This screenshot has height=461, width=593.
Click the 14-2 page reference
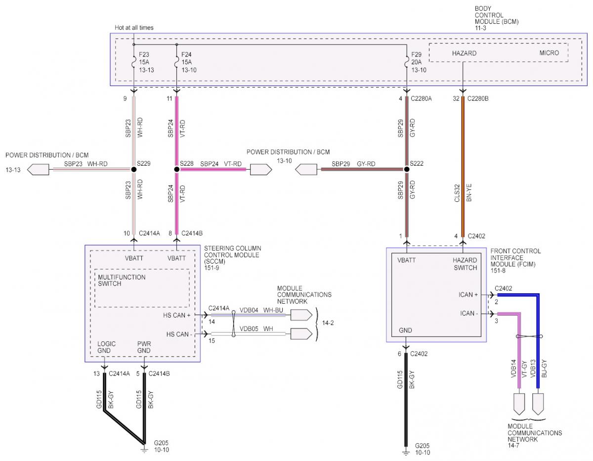[329, 324]
